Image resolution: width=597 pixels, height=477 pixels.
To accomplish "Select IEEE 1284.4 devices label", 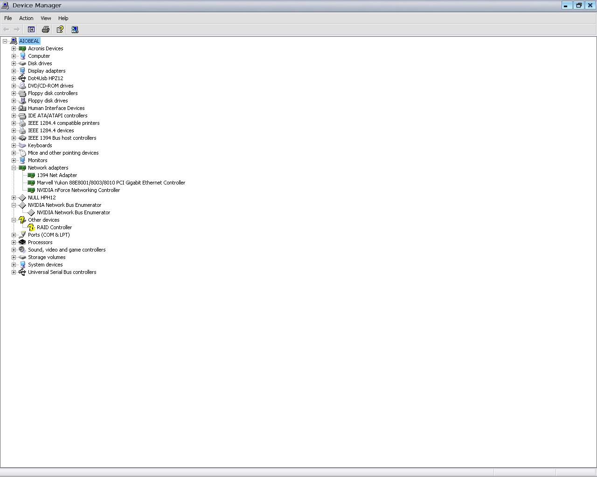I will pyautogui.click(x=51, y=130).
